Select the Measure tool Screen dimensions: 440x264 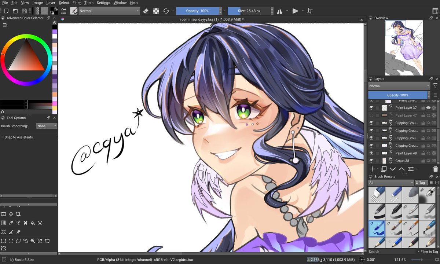(11, 232)
